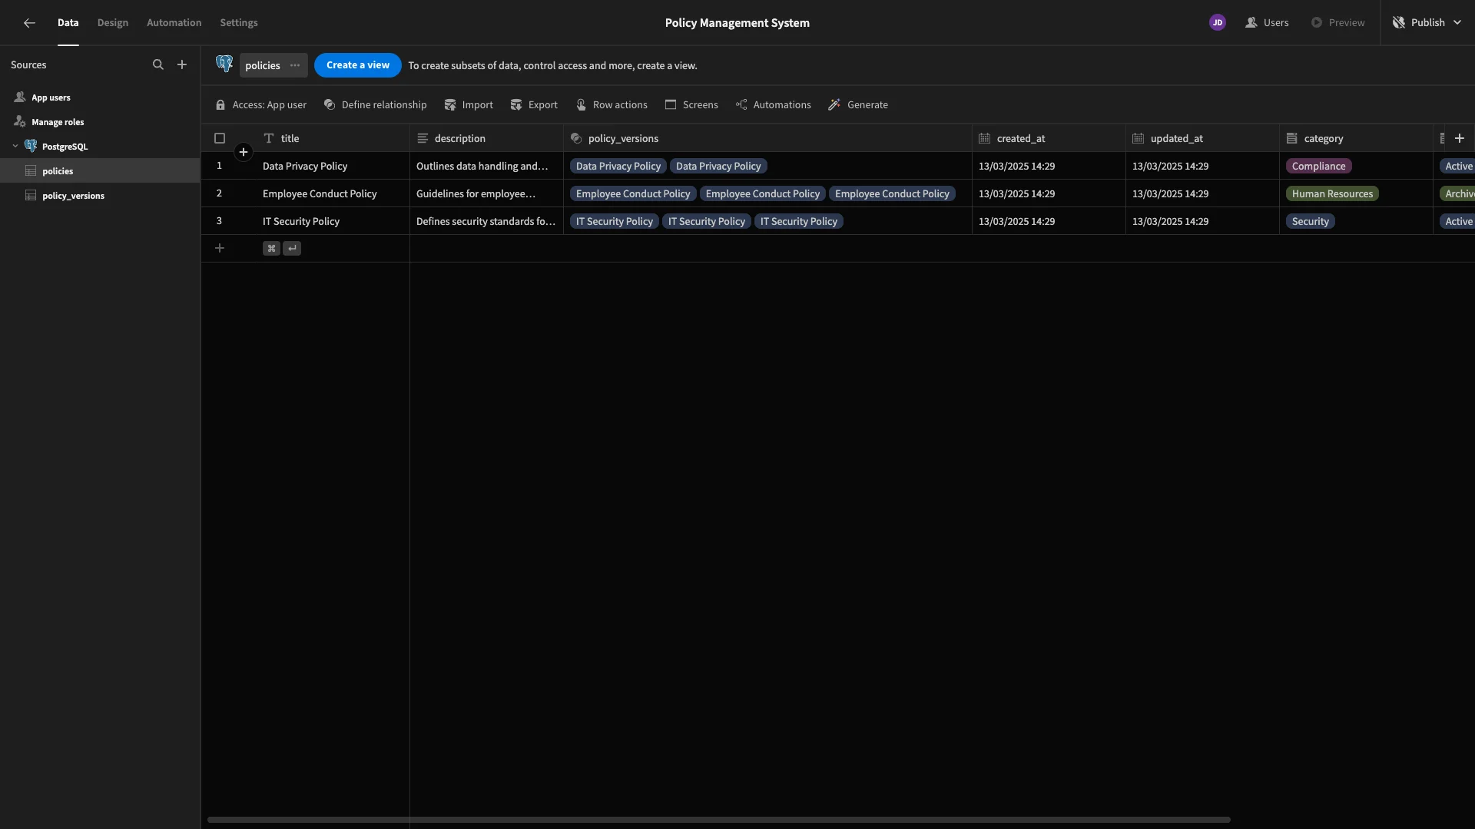
Task: Click the PostgreSQL elephant icon beside policies
Action: coord(224,64)
